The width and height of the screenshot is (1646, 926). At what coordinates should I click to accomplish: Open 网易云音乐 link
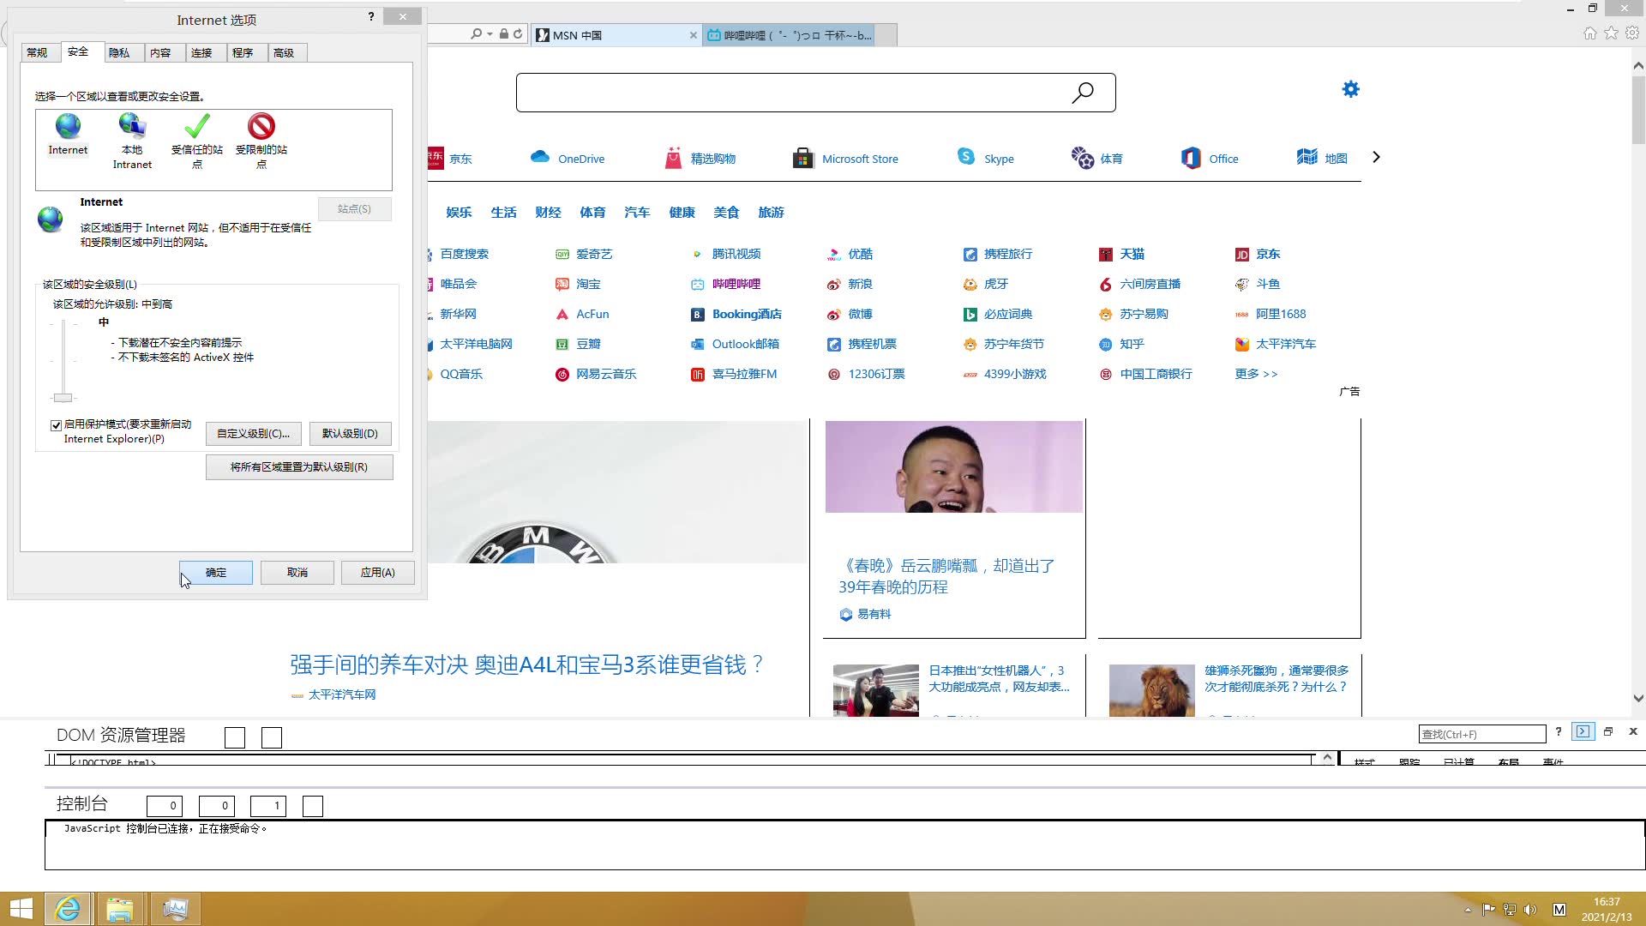(x=606, y=374)
